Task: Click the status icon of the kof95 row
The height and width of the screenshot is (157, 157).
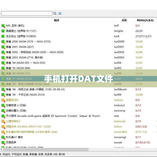Action: (x=3, y=68)
